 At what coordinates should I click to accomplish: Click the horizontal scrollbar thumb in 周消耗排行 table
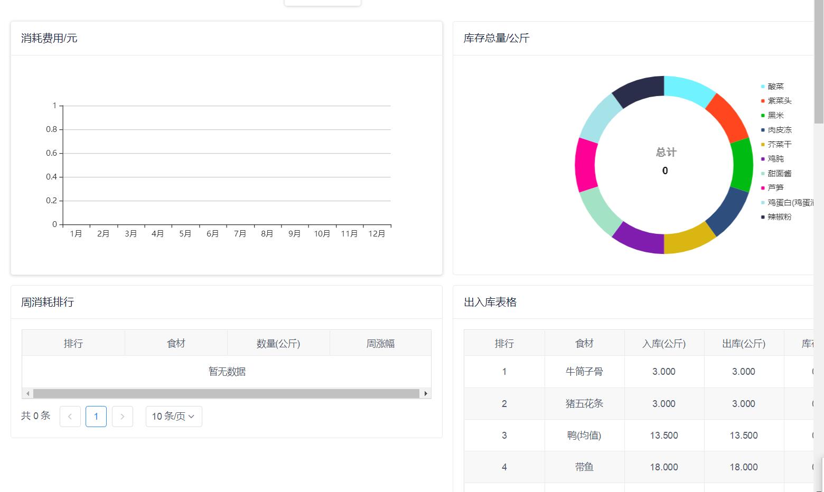(x=226, y=393)
